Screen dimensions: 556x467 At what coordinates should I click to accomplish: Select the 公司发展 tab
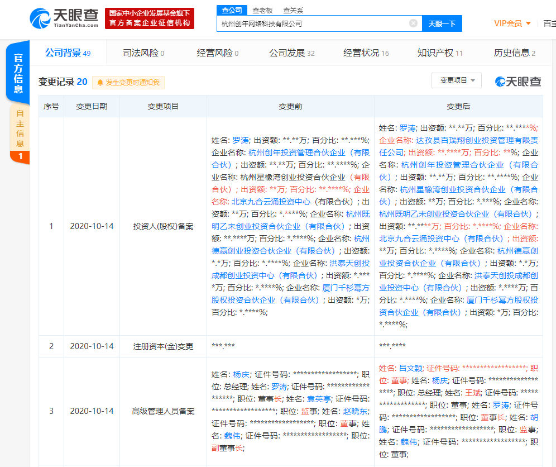click(x=291, y=53)
